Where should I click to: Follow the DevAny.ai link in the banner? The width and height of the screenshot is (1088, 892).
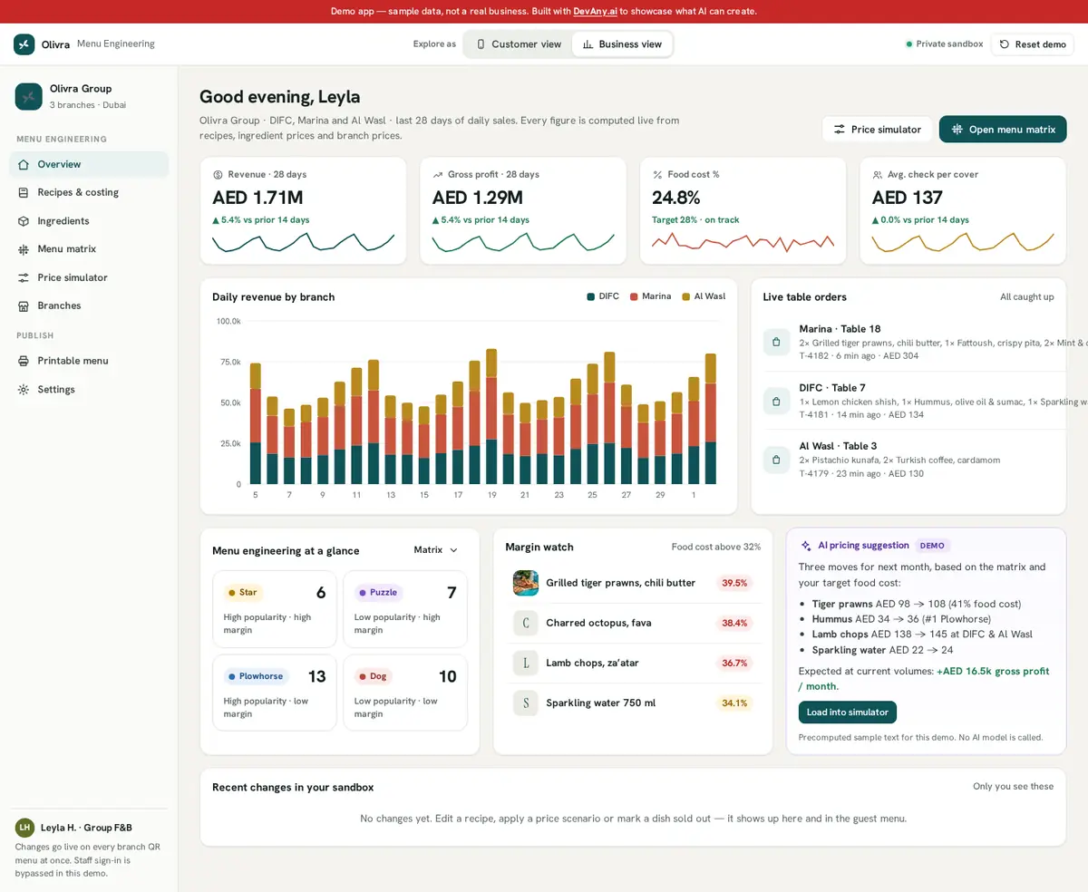(x=595, y=12)
